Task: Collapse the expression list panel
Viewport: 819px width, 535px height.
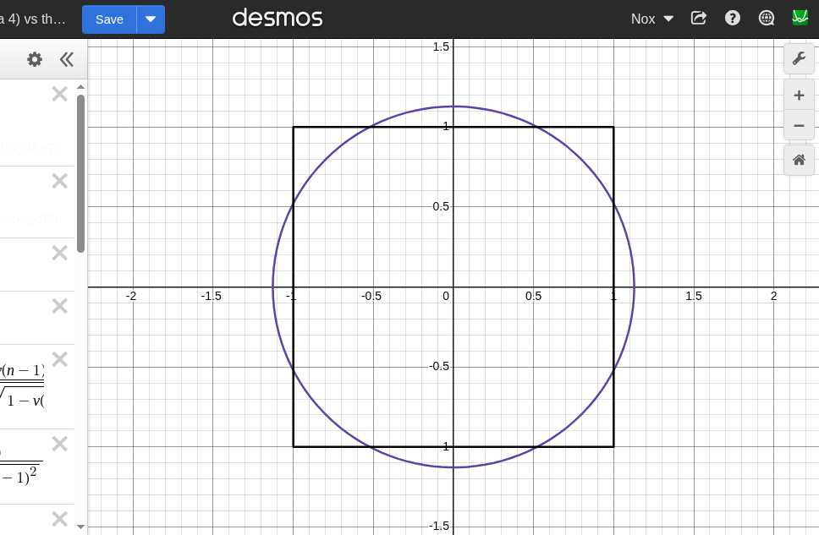Action: point(66,59)
